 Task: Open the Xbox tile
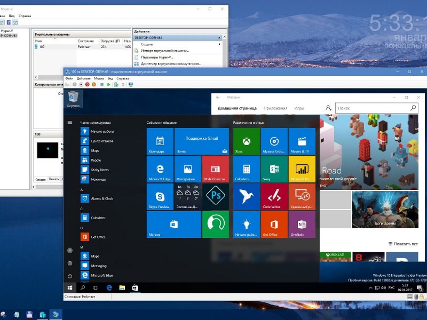tap(247, 141)
